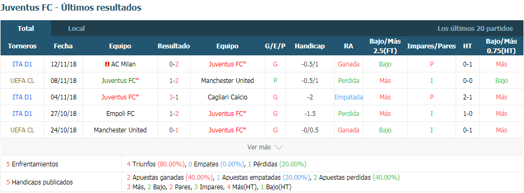Click the red card icon beside AC Milan
This screenshot has height=193, width=524.
[x=107, y=64]
